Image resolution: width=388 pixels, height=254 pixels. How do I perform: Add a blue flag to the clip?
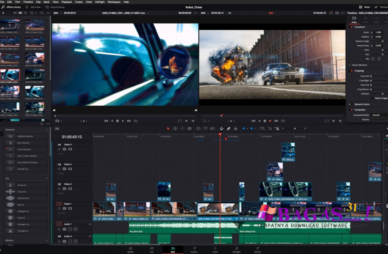click(x=243, y=128)
